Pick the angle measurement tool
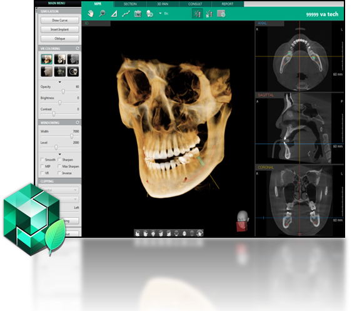352x311 pixels. tap(114, 14)
